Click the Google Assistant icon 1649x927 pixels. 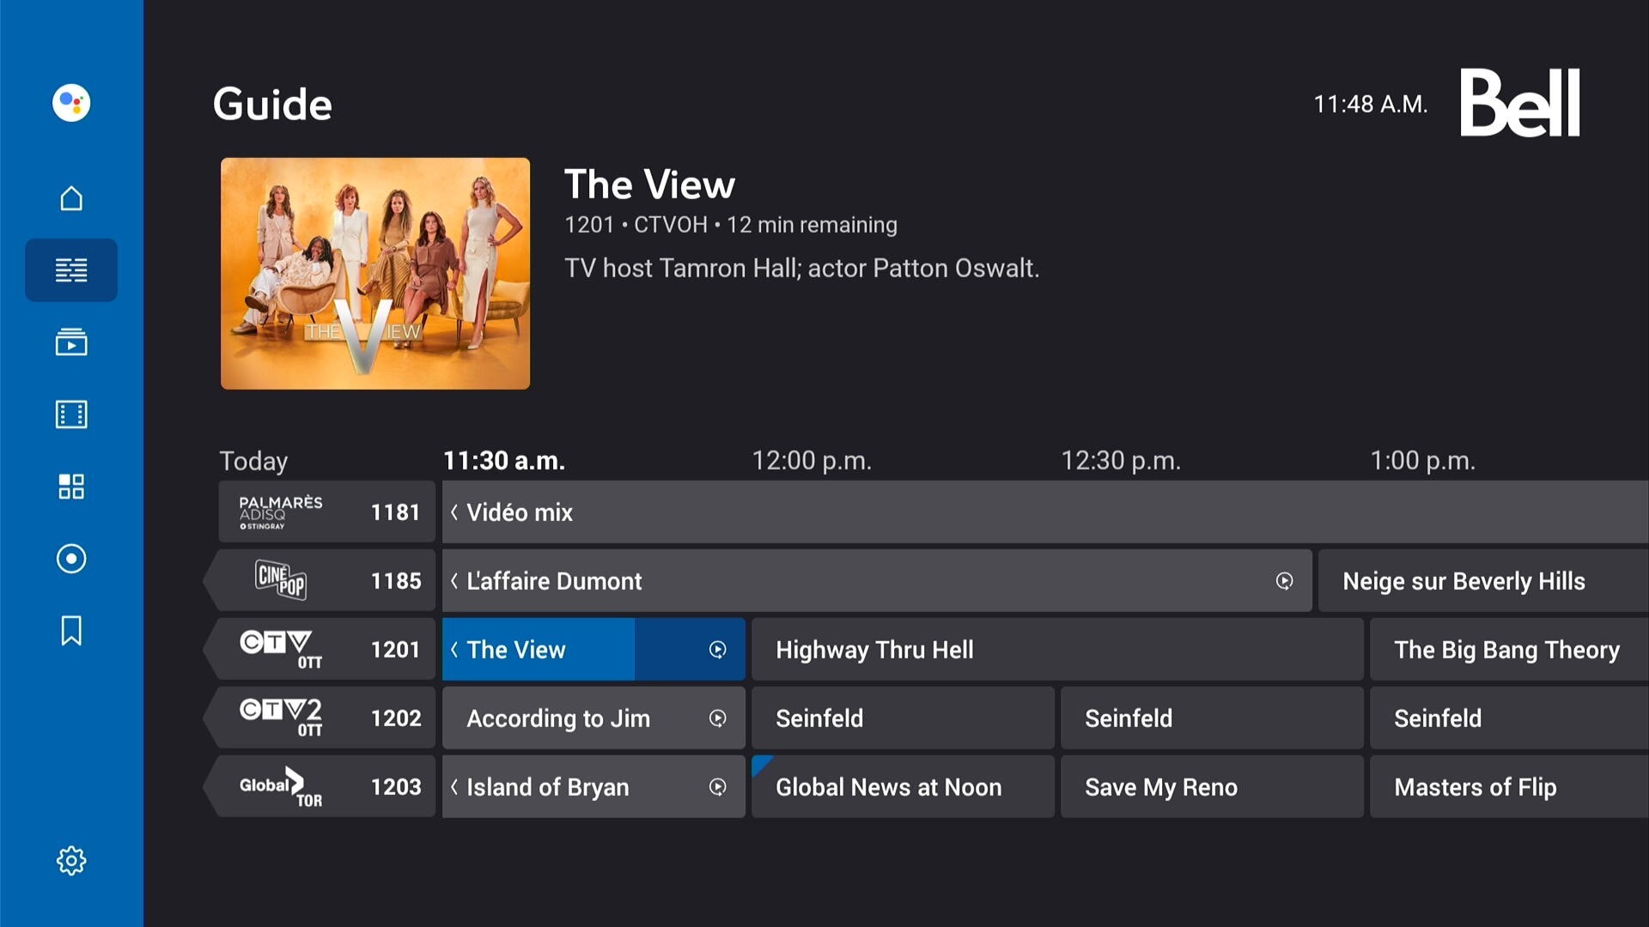[x=71, y=102]
